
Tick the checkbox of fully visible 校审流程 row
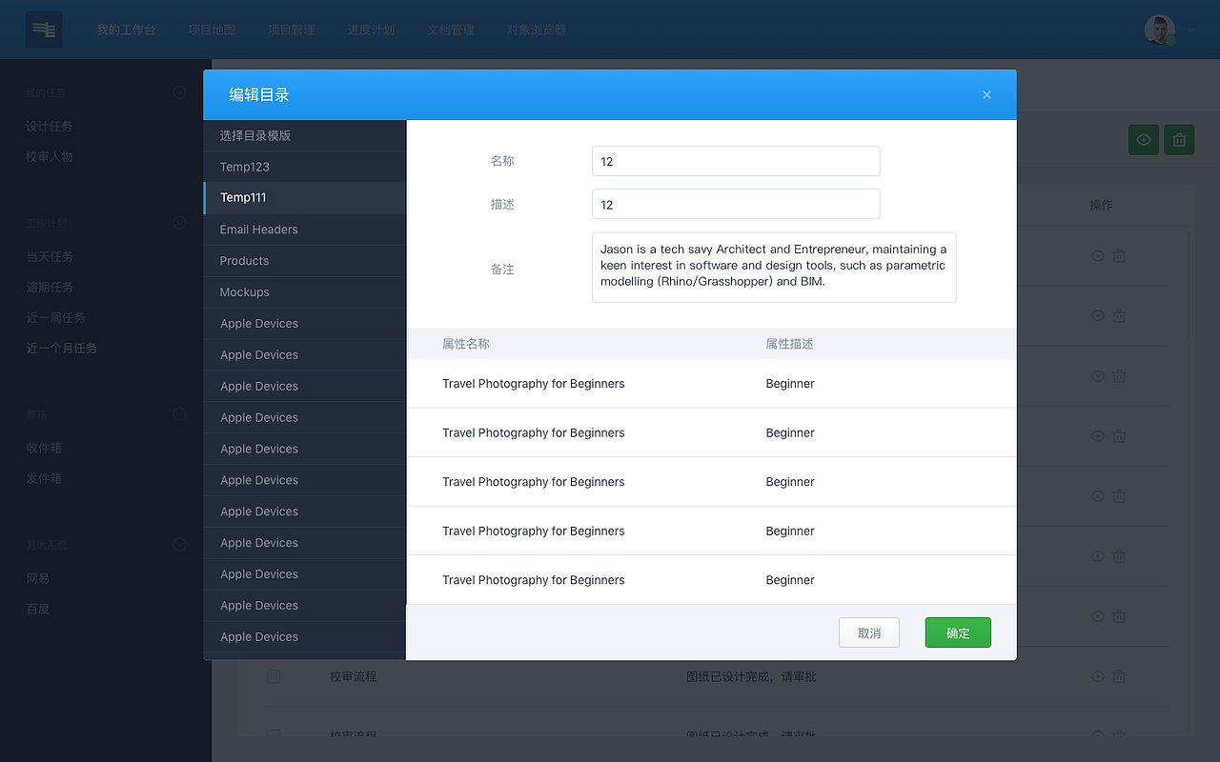pos(274,676)
